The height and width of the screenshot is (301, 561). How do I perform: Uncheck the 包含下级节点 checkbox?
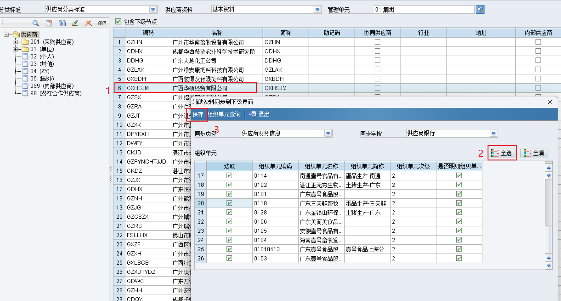click(118, 21)
